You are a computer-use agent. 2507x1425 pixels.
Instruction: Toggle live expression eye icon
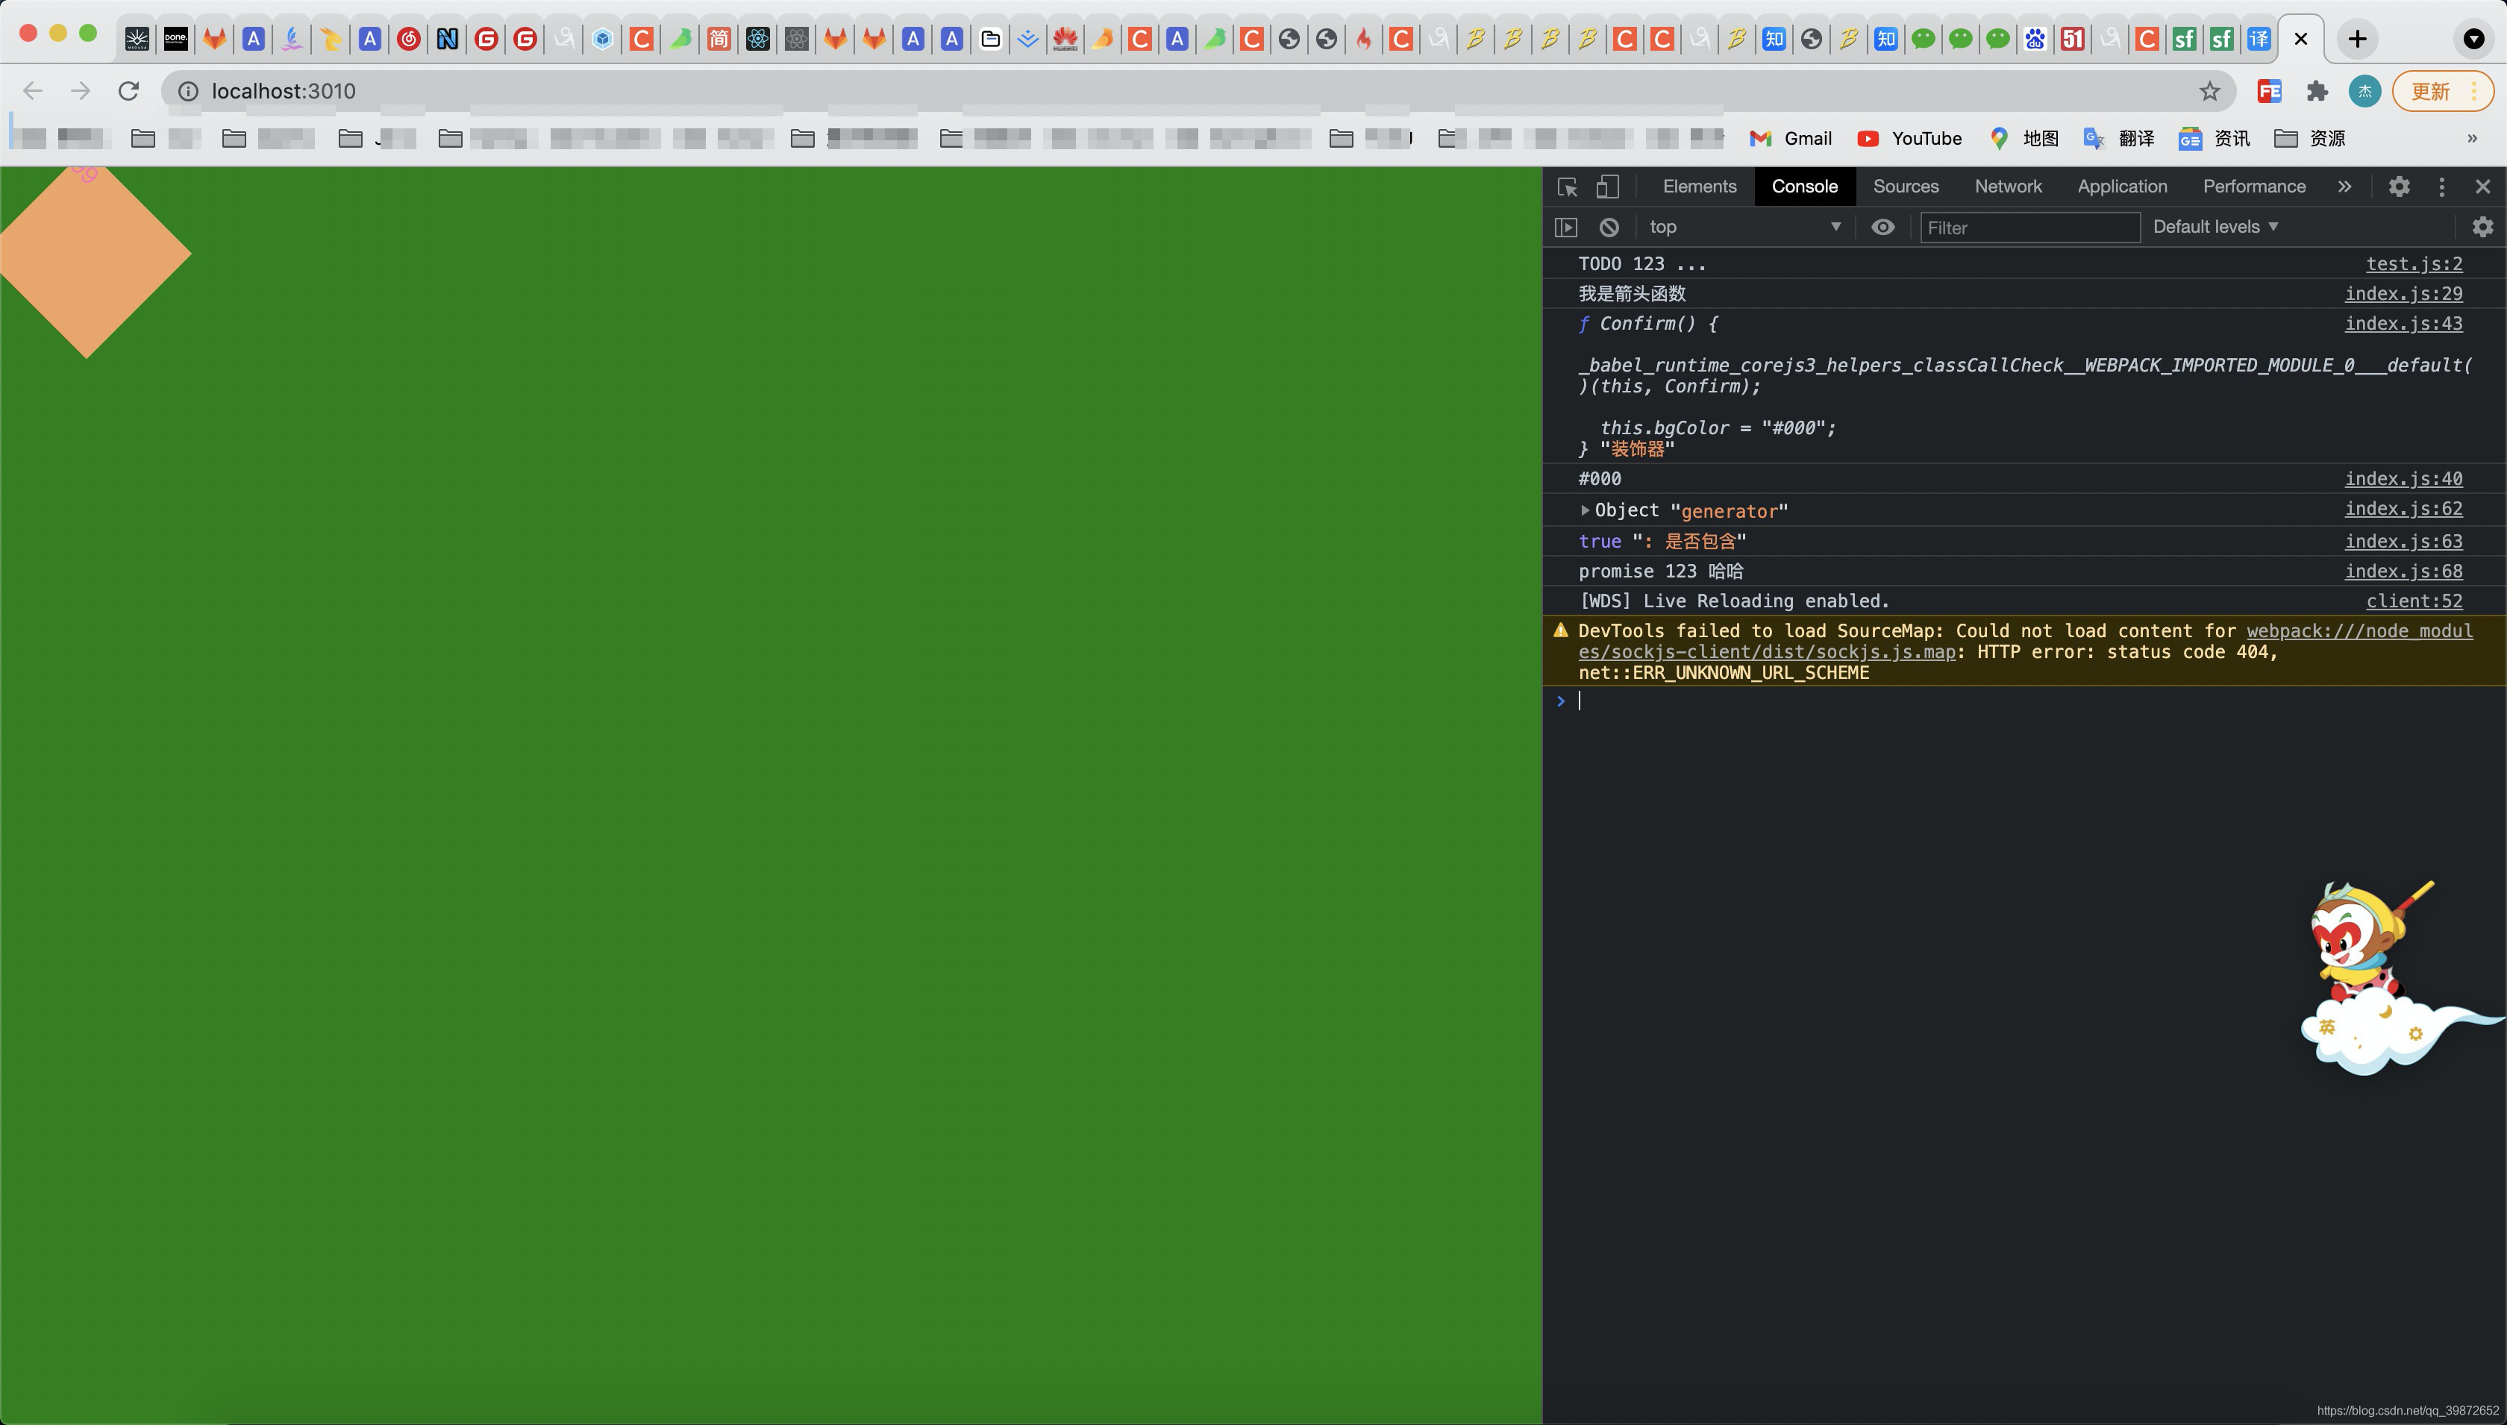[x=1882, y=227]
